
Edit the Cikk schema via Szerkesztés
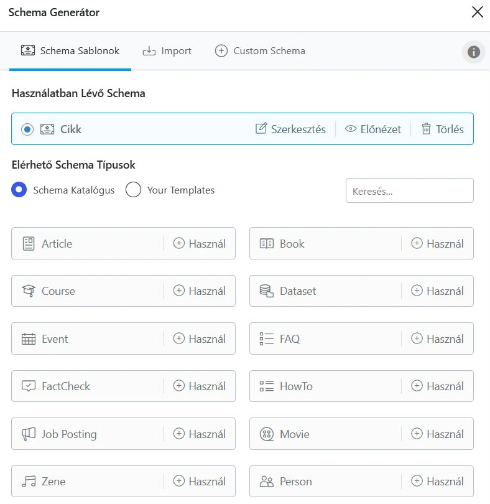tap(290, 129)
